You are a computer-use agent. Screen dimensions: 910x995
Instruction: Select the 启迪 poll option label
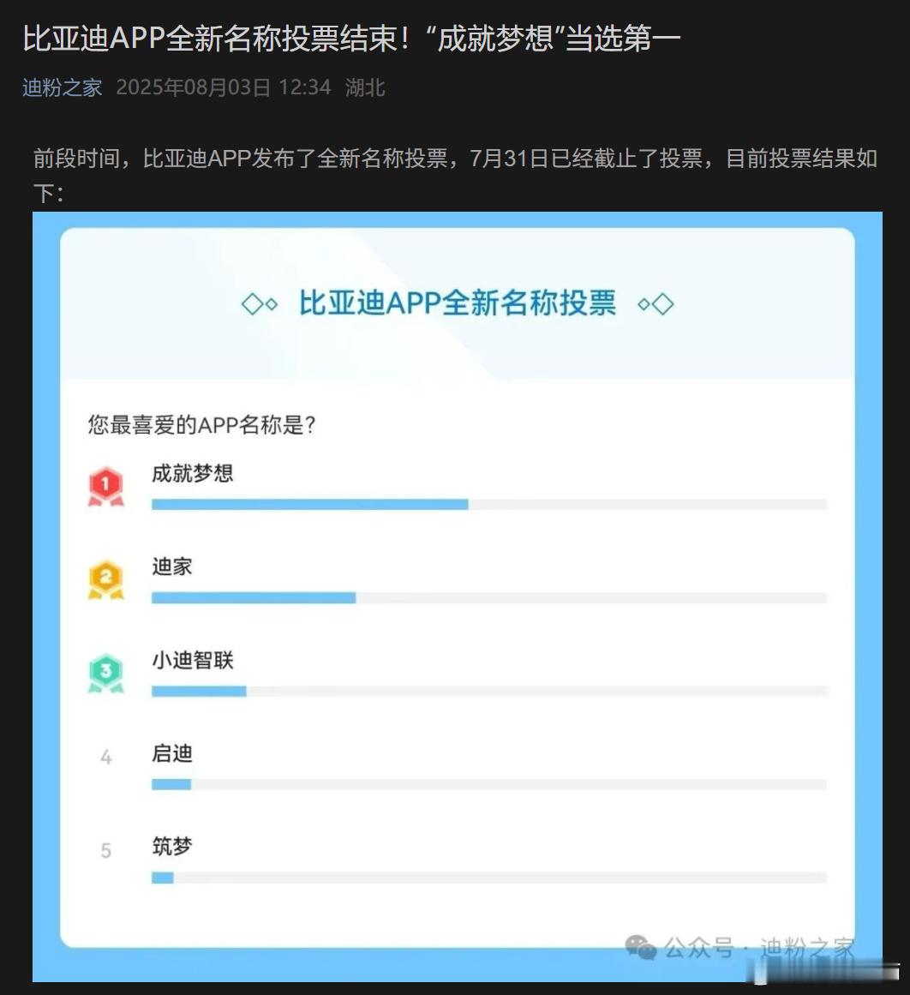(x=172, y=753)
